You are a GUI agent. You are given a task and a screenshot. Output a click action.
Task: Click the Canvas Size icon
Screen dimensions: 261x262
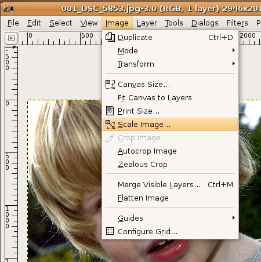pos(110,85)
